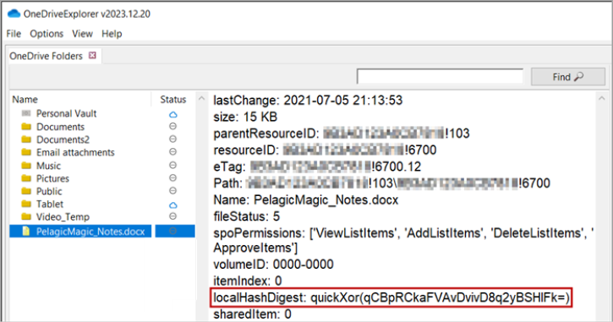The height and width of the screenshot is (322, 613).
Task: Click the status icon for Video_Temp
Action: [172, 216]
